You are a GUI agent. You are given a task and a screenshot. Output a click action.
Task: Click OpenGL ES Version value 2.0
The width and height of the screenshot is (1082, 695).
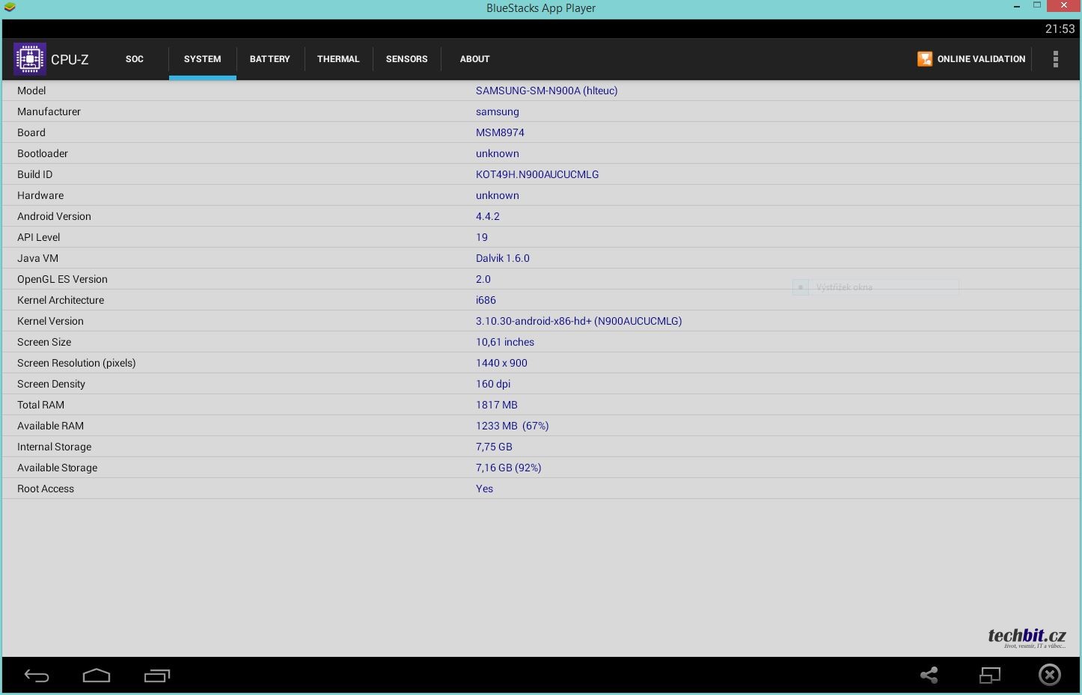coord(483,279)
